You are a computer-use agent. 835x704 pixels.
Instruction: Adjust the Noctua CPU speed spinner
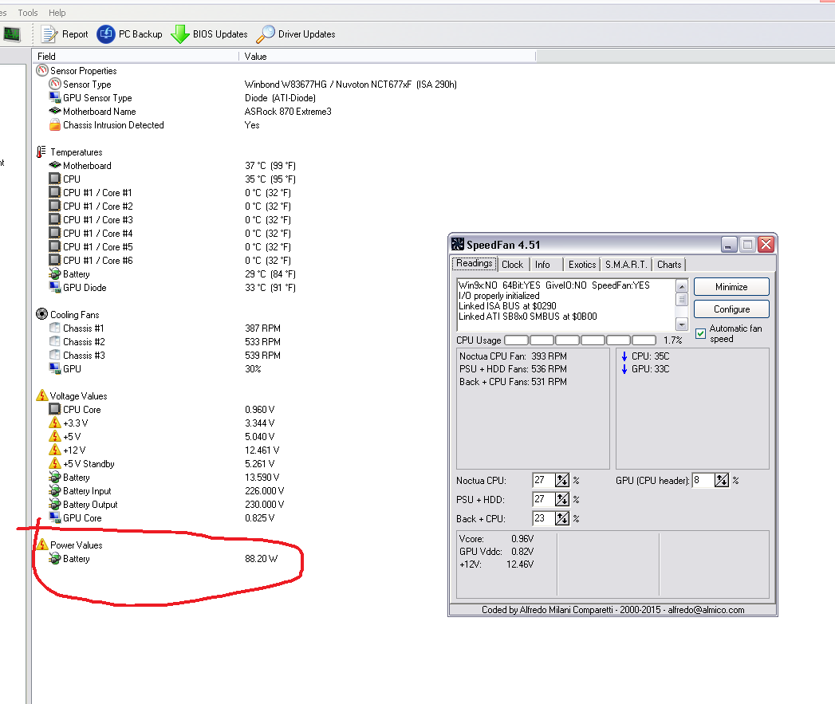pos(561,480)
